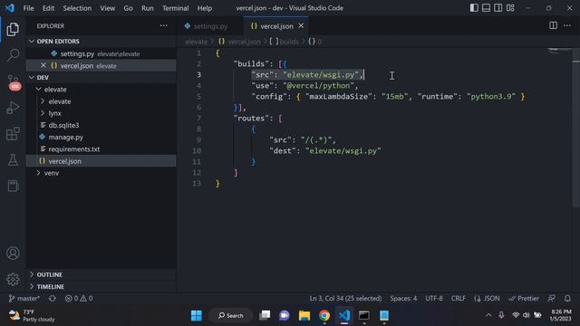Open editor more actions ellipsis
Viewport: 580px width, 326px height.
(567, 25)
